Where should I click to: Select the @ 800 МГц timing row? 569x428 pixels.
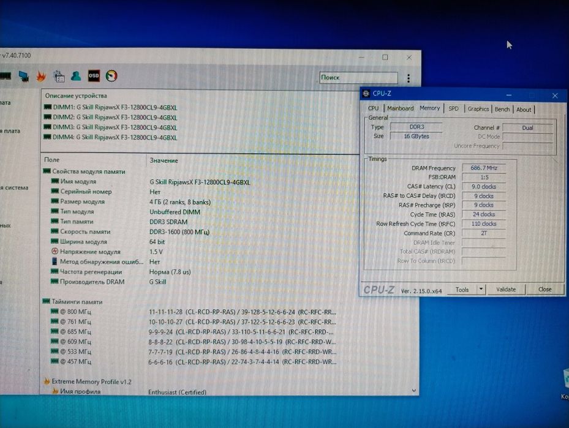coord(192,312)
